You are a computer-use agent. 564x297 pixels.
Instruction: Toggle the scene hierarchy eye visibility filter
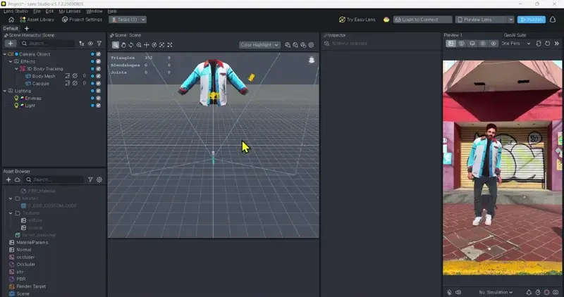pyautogui.click(x=90, y=44)
